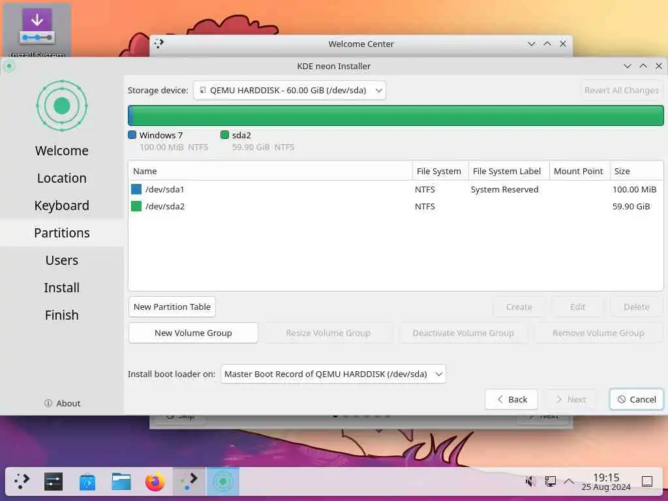
Task: Open the Storage device dropdown
Action: click(x=290, y=90)
